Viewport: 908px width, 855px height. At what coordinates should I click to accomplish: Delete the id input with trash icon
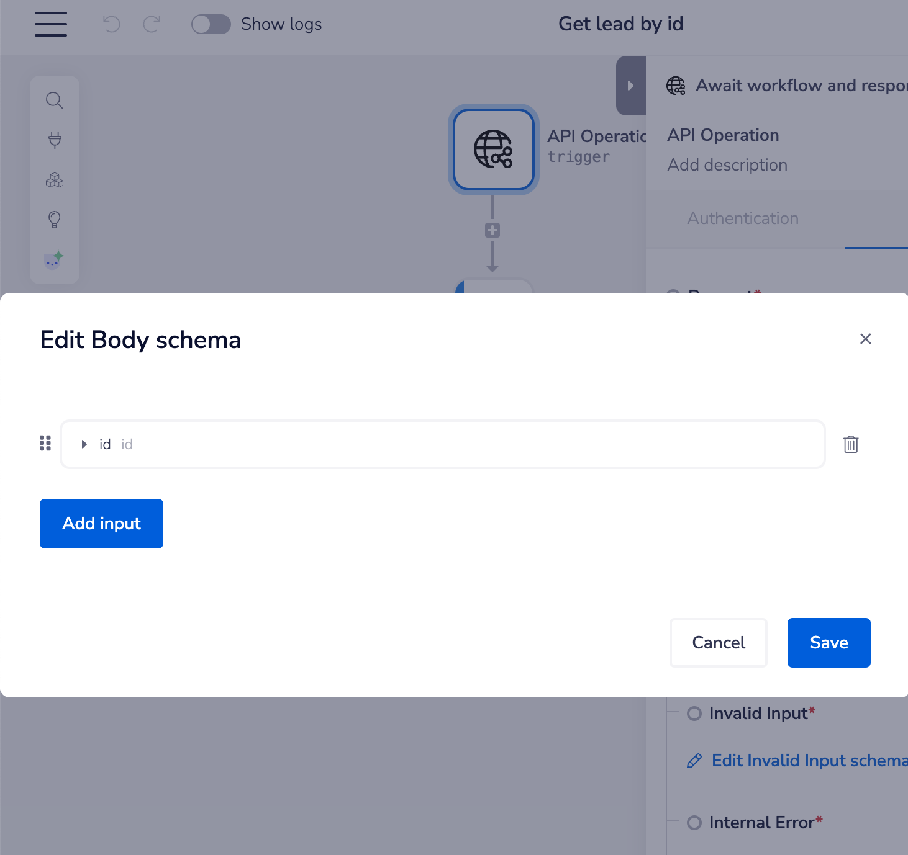(x=851, y=444)
